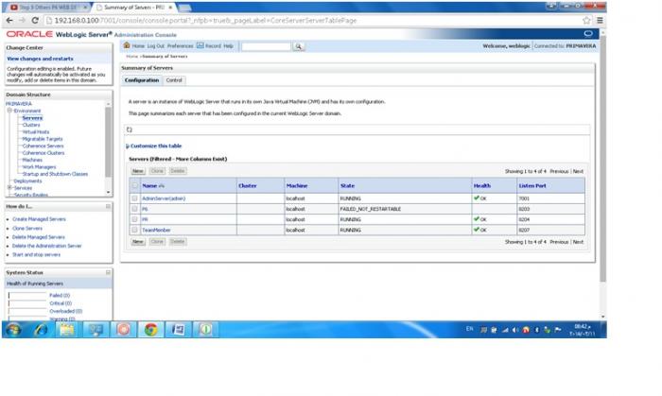Open the Word document icon on the taskbar

178,329
